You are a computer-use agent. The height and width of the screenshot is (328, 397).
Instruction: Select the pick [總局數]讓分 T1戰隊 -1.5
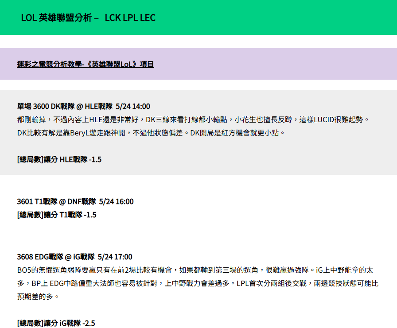57,215
